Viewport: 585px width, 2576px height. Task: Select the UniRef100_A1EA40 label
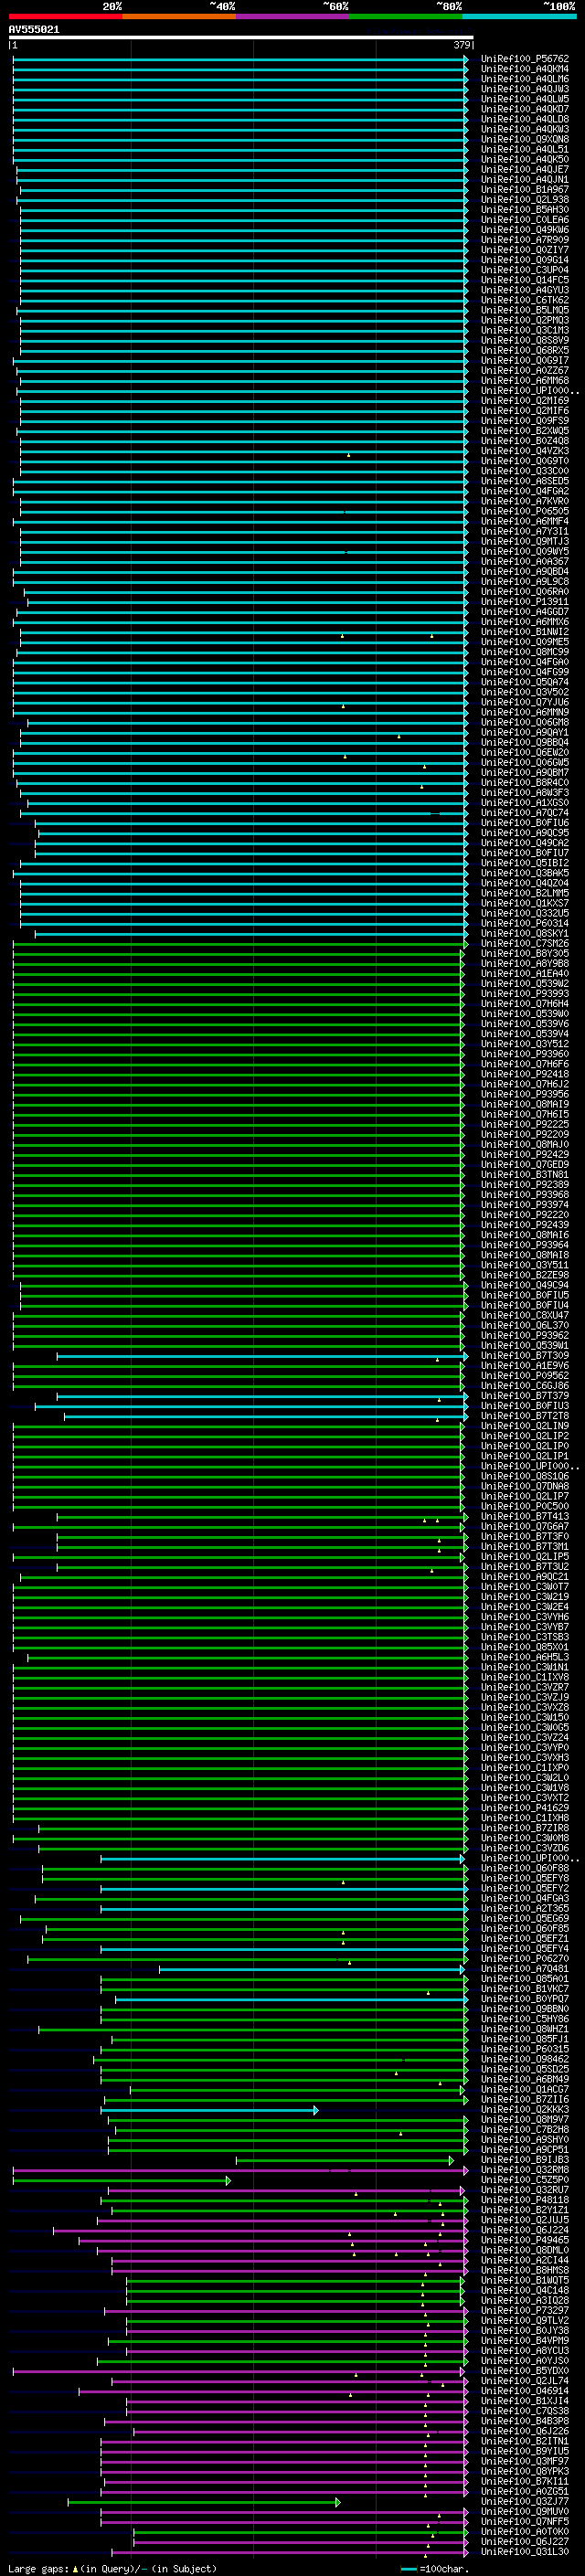(x=525, y=973)
